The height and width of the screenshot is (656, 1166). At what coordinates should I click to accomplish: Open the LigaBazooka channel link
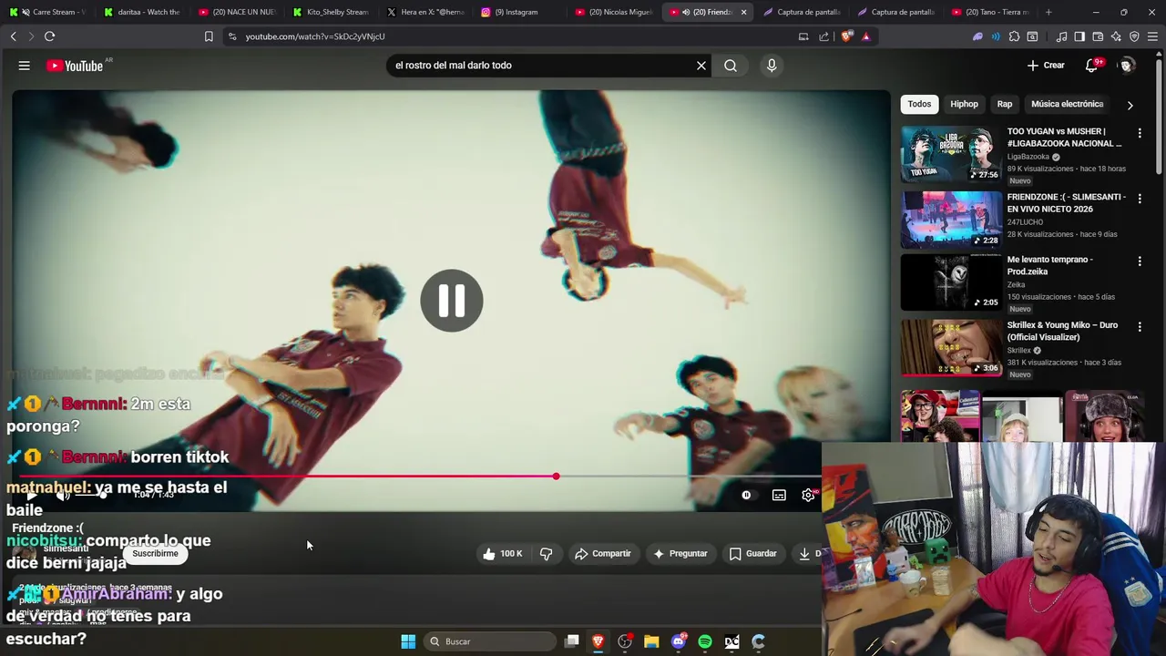coord(1028,157)
